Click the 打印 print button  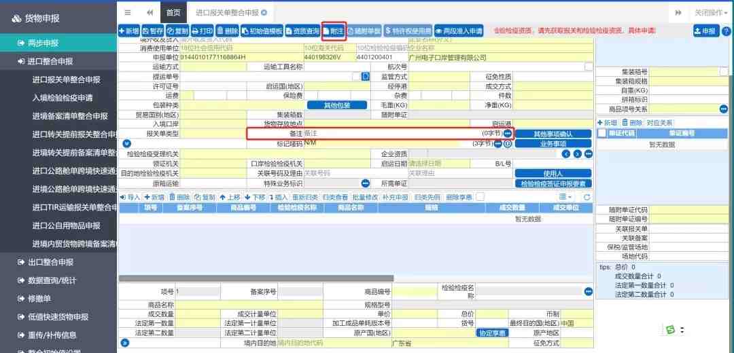click(x=203, y=31)
